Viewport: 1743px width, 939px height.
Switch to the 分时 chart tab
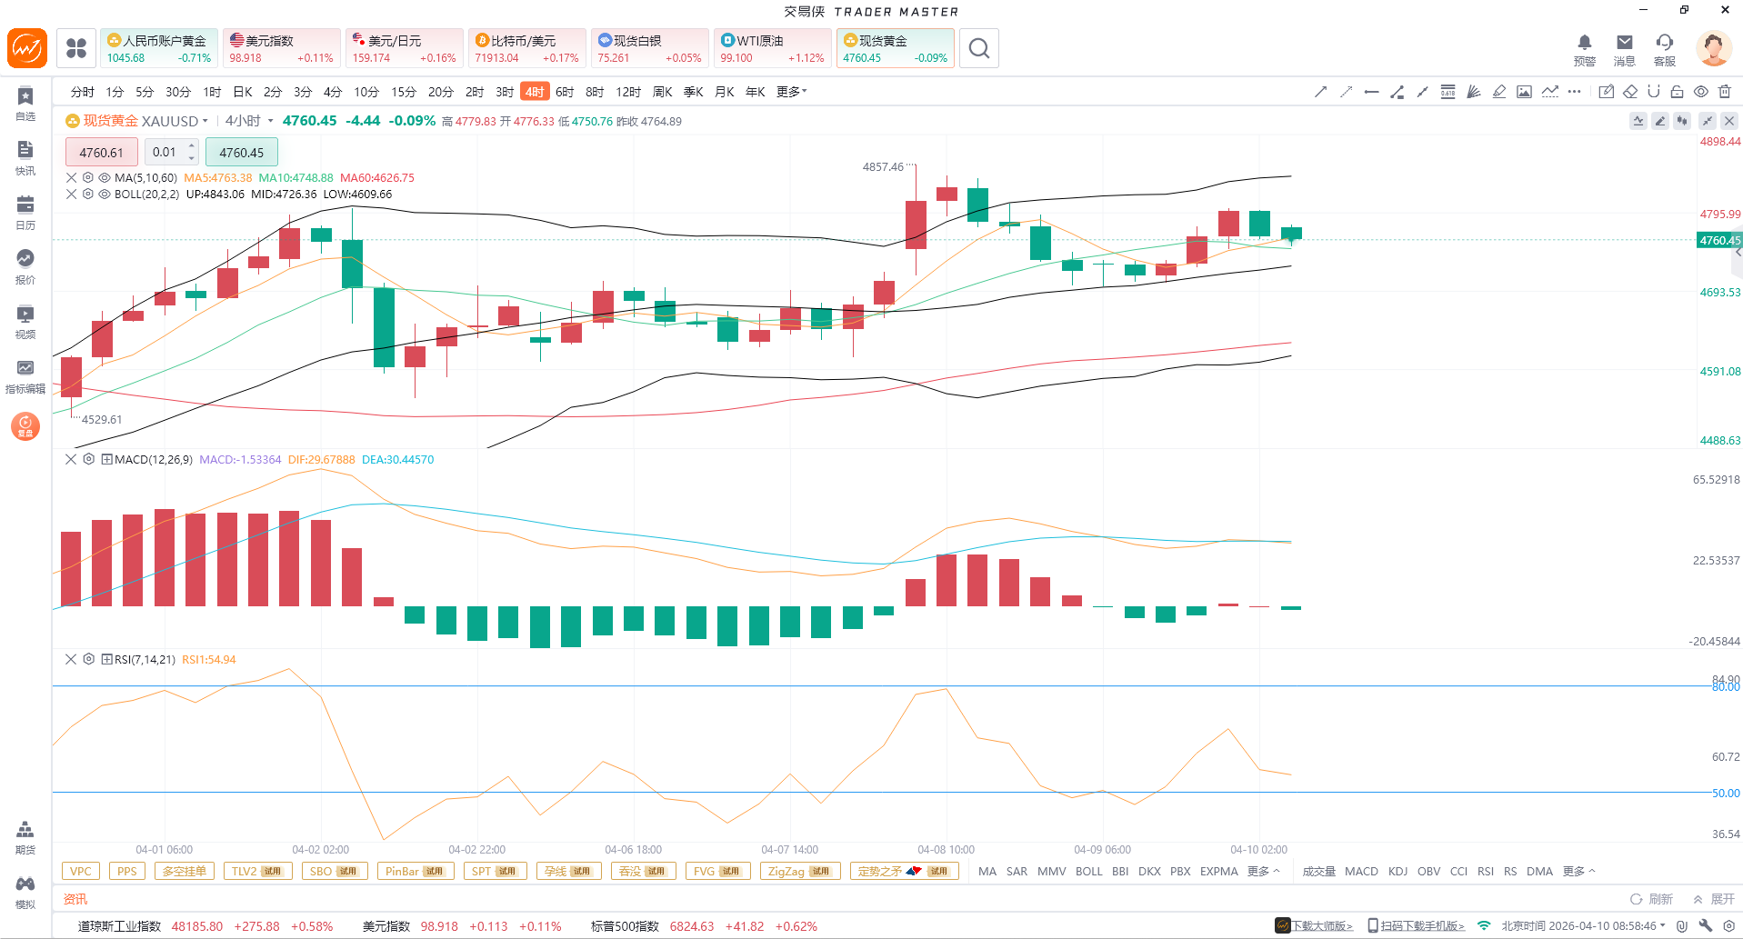point(83,92)
